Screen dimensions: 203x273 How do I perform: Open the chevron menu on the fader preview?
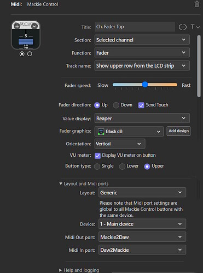[34, 26]
